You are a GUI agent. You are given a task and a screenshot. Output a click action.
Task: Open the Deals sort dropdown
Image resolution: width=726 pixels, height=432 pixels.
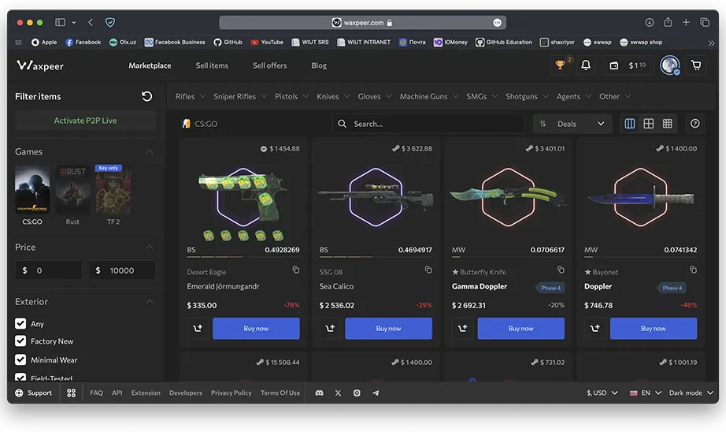pos(572,124)
